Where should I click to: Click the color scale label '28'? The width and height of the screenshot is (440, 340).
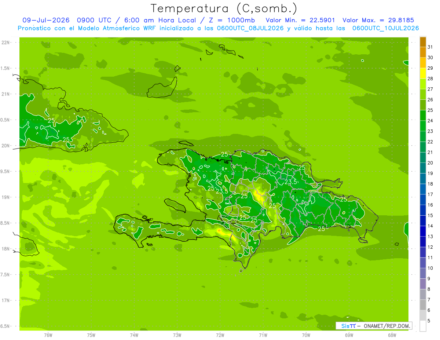430,78
